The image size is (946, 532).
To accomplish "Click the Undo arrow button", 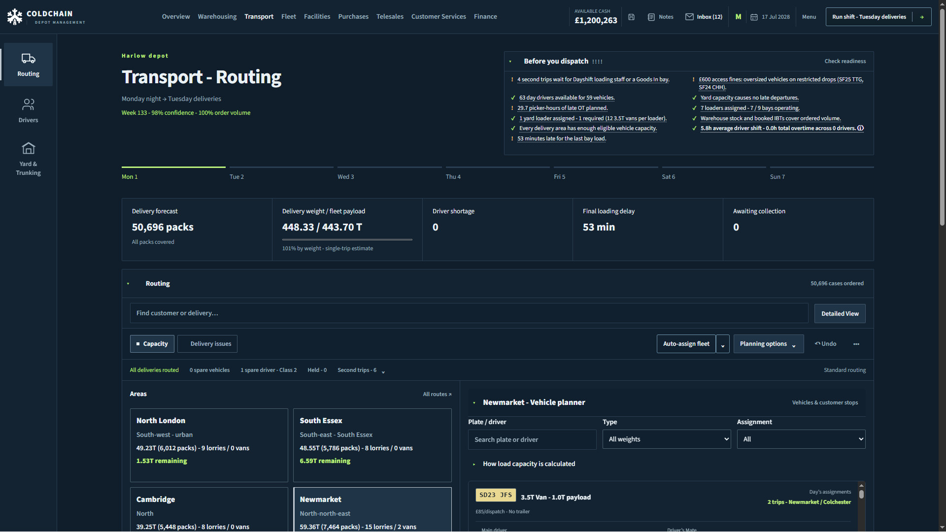I will [x=825, y=344].
